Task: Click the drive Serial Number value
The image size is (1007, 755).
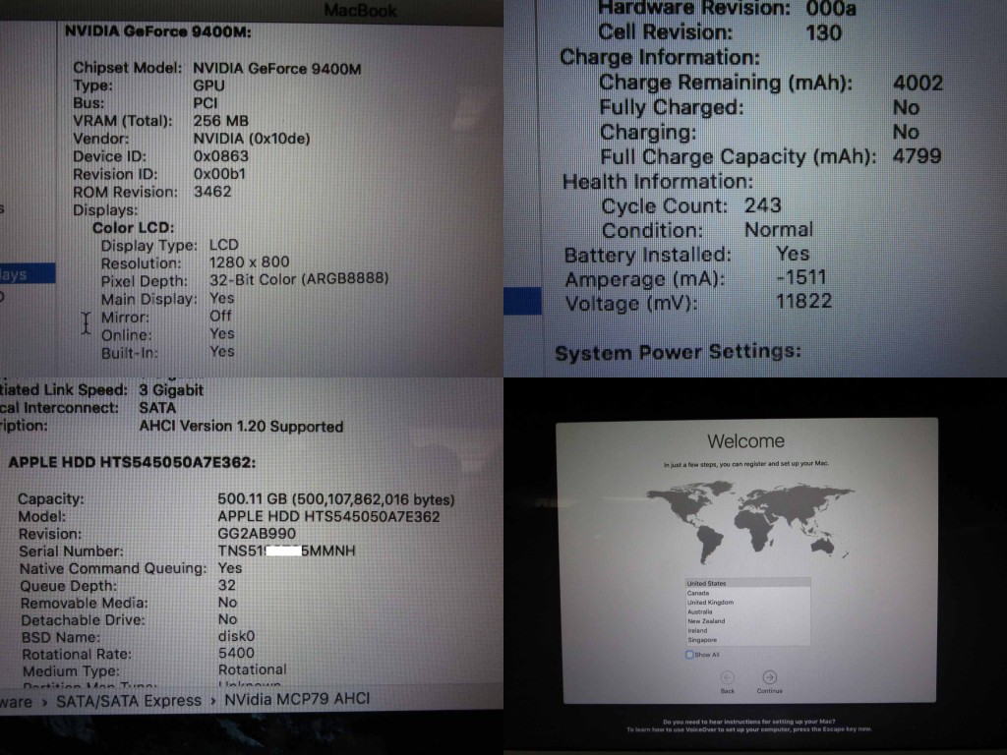Action: (286, 551)
